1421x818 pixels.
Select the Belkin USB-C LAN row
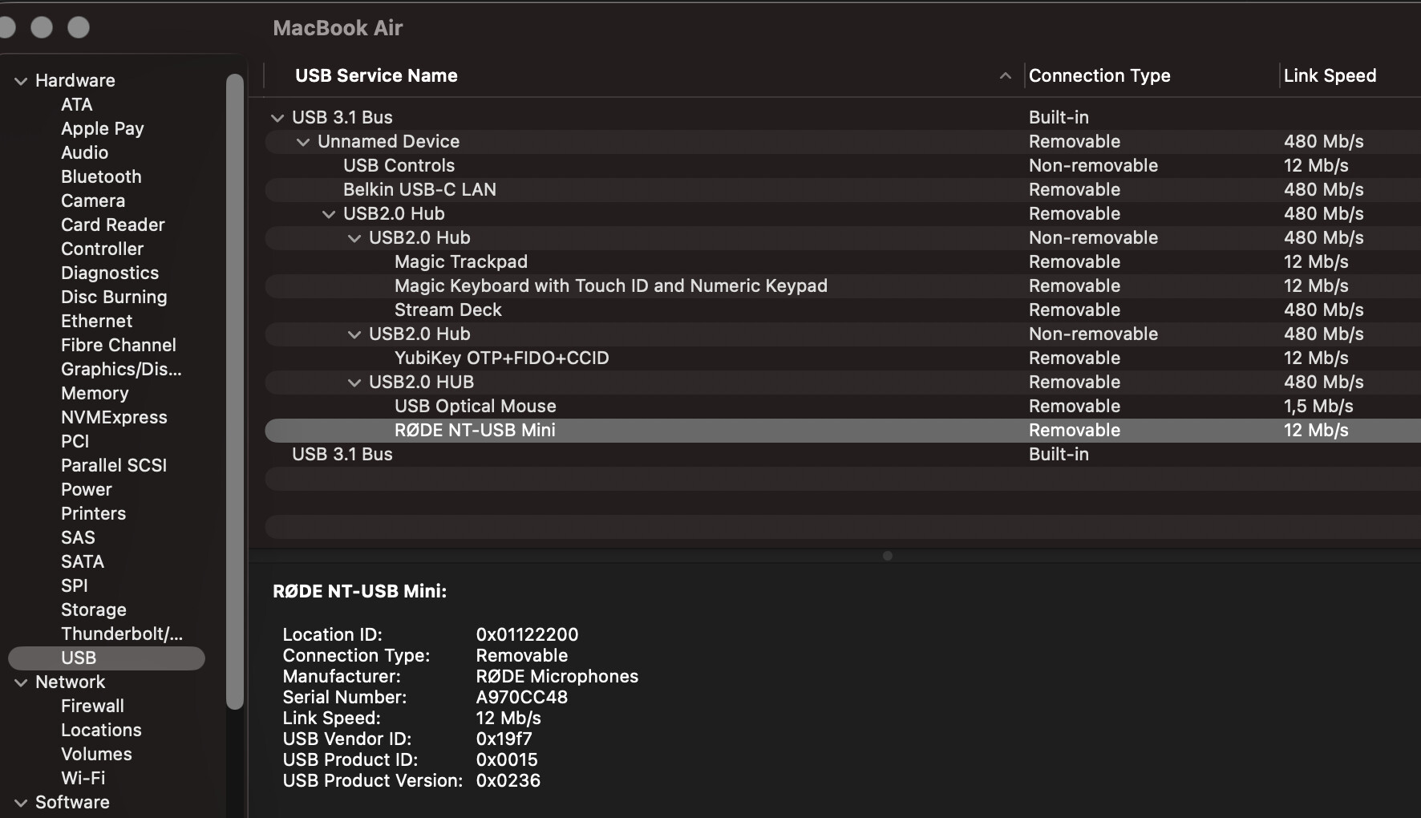[x=419, y=190]
